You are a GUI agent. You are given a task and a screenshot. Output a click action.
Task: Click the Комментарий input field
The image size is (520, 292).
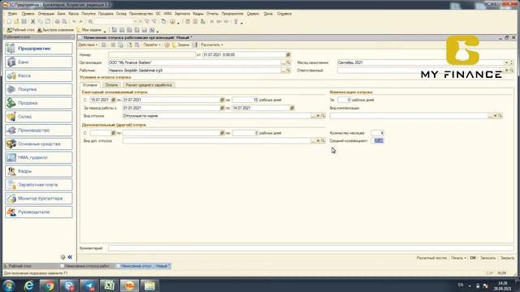tap(311, 248)
